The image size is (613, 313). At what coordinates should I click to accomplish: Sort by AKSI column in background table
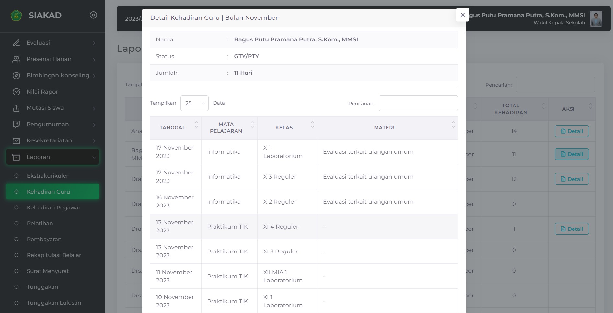coord(572,109)
